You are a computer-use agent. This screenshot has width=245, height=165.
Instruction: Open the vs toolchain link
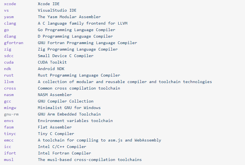[x=6, y=11]
